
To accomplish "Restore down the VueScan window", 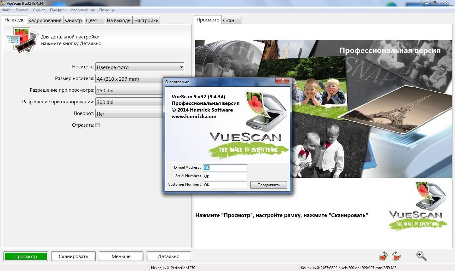I will pyautogui.click(x=434, y=3).
